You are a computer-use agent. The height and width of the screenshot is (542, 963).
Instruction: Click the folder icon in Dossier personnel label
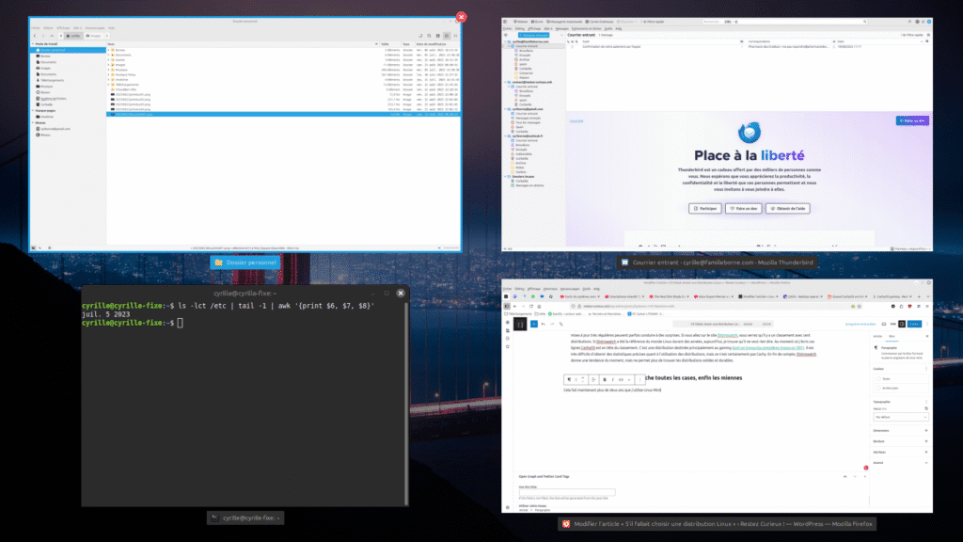(x=219, y=262)
